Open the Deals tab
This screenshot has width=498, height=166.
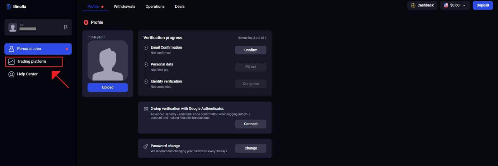(180, 6)
